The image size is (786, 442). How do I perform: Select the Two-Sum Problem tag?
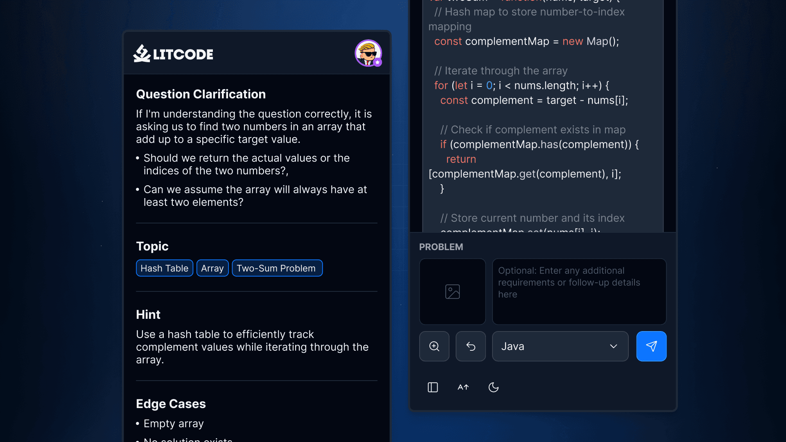(277, 268)
